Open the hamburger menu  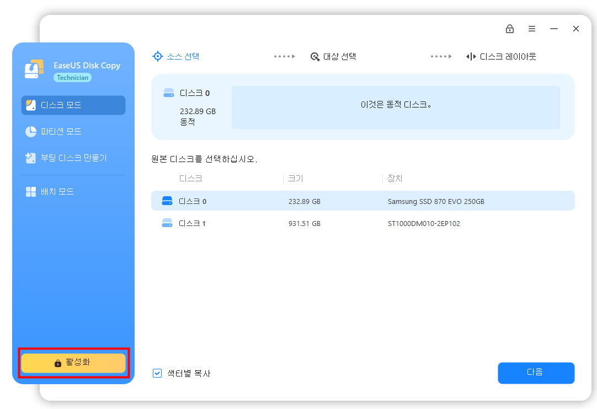[532, 28]
